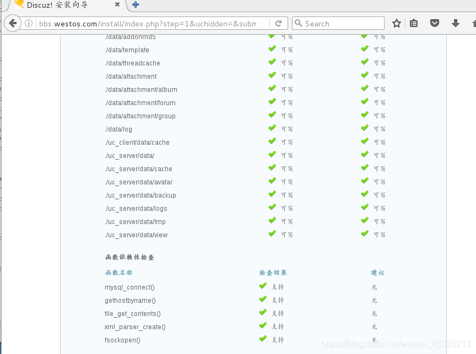The height and width of the screenshot is (354, 476).
Task: Click the first green check for ./data/attachment/album
Action: 272,88
